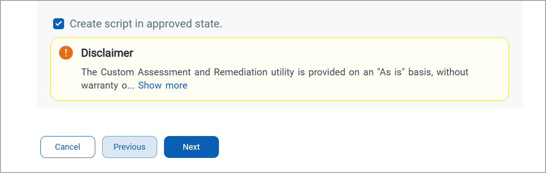Uncheck the Create script in approved state checkbox
Image resolution: width=546 pixels, height=173 pixels.
(x=59, y=24)
